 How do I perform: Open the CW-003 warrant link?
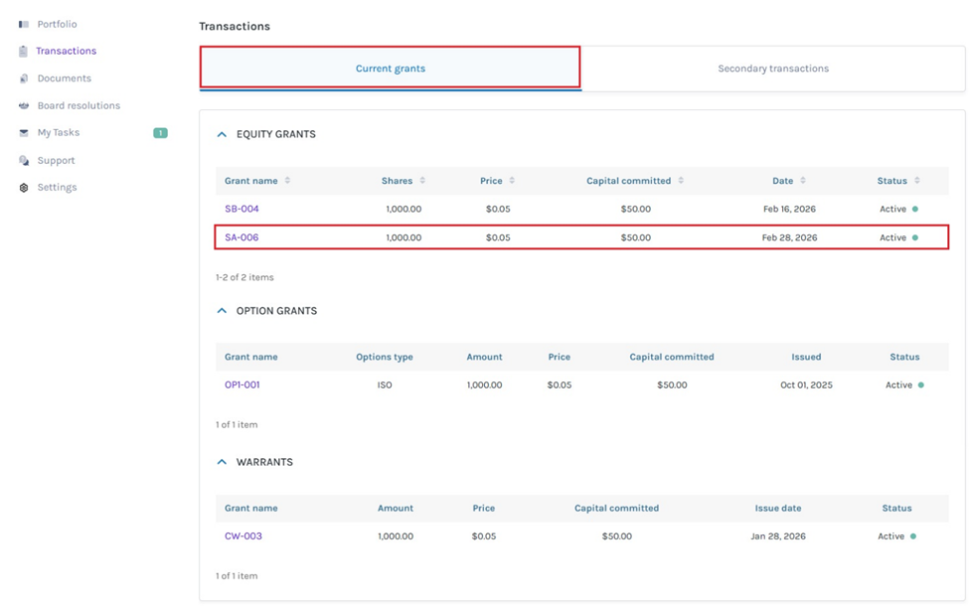pos(243,536)
